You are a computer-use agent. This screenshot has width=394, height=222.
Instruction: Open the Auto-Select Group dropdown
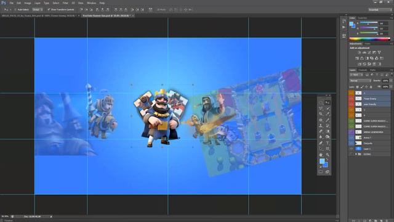(x=38, y=10)
